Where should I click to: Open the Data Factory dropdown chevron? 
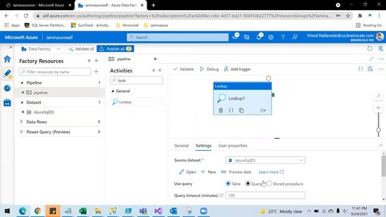[x=59, y=49]
